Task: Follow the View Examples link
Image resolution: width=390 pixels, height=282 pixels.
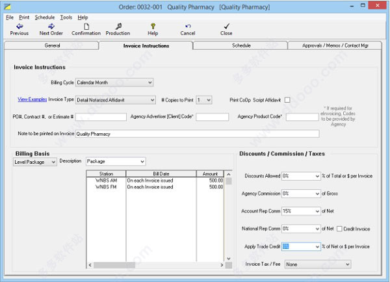Action: 32,99
